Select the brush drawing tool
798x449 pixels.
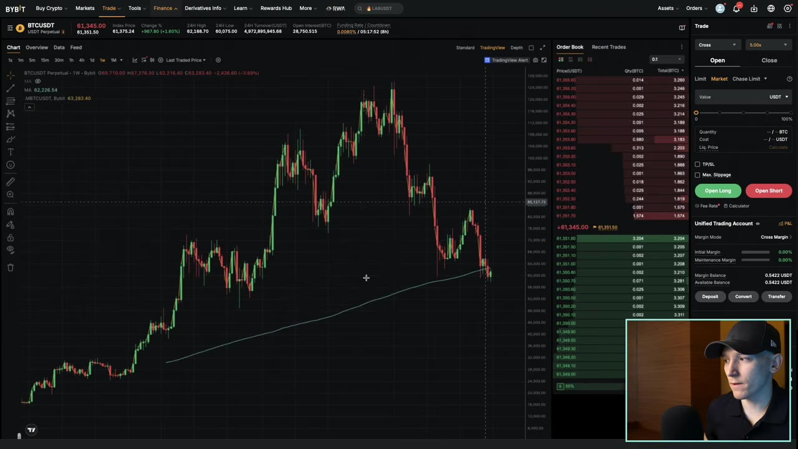pyautogui.click(x=11, y=139)
